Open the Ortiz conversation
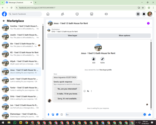Viewport: 156px width, 125px height. click(x=21, y=98)
